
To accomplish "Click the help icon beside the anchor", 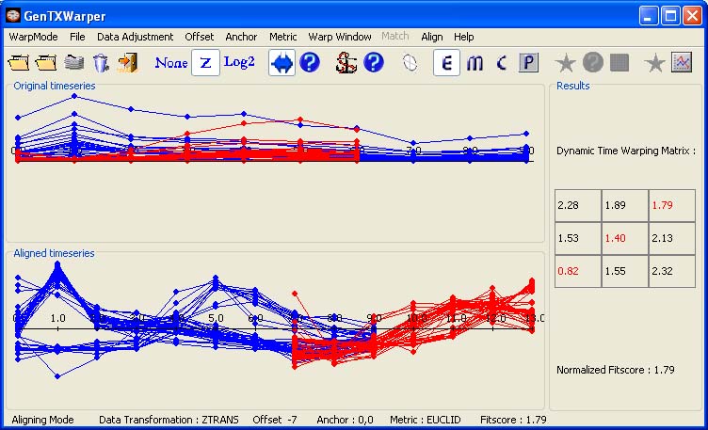I will point(374,63).
